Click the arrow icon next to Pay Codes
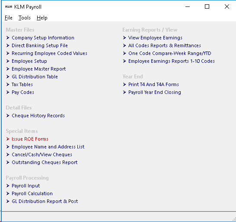 pos(8,92)
